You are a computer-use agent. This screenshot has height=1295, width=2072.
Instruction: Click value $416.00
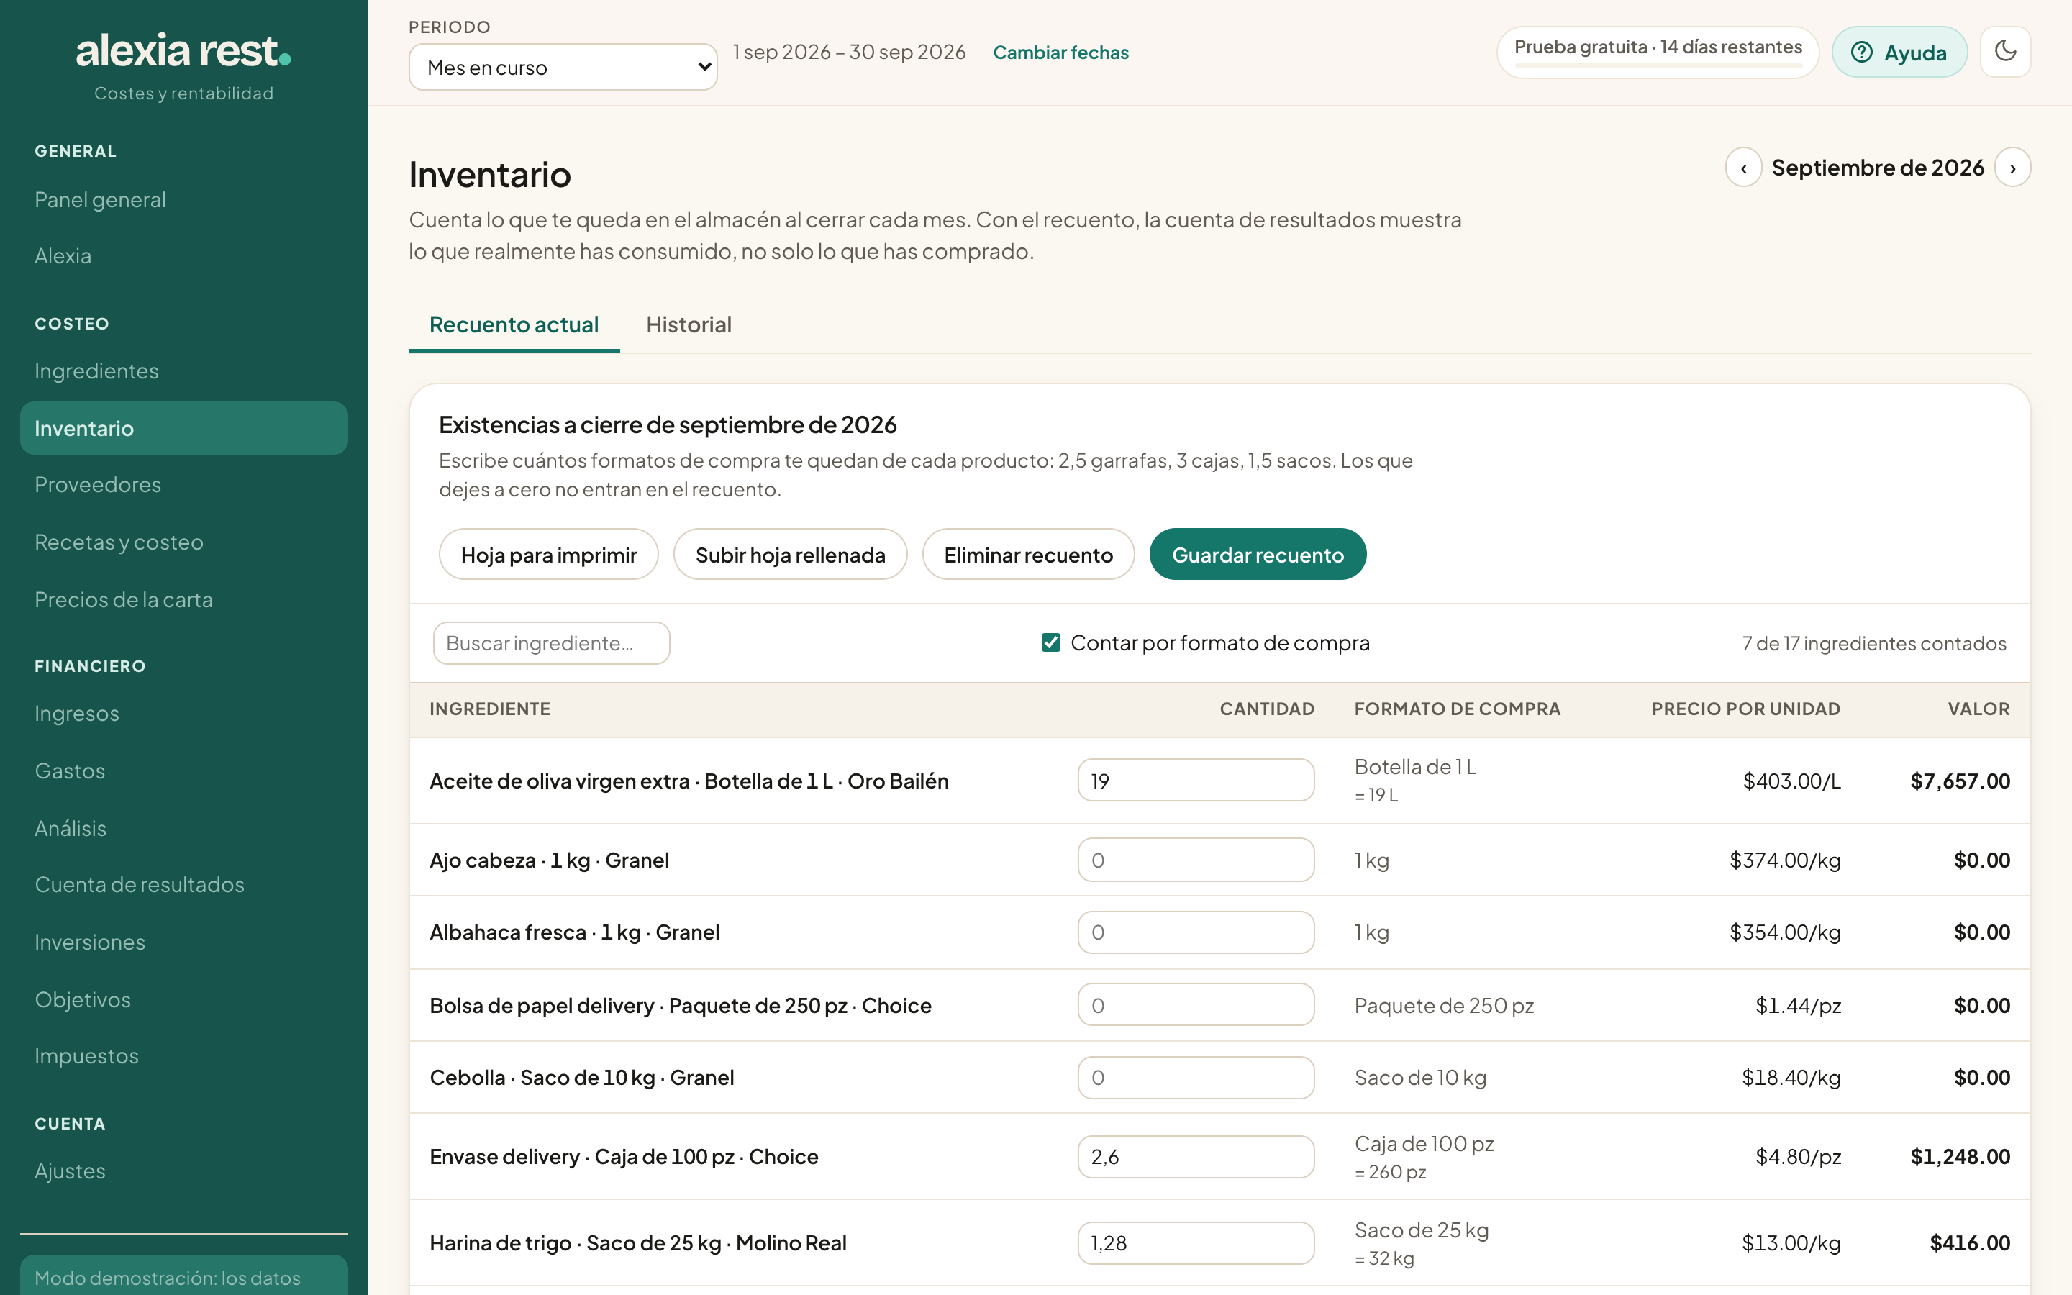click(x=1969, y=1244)
